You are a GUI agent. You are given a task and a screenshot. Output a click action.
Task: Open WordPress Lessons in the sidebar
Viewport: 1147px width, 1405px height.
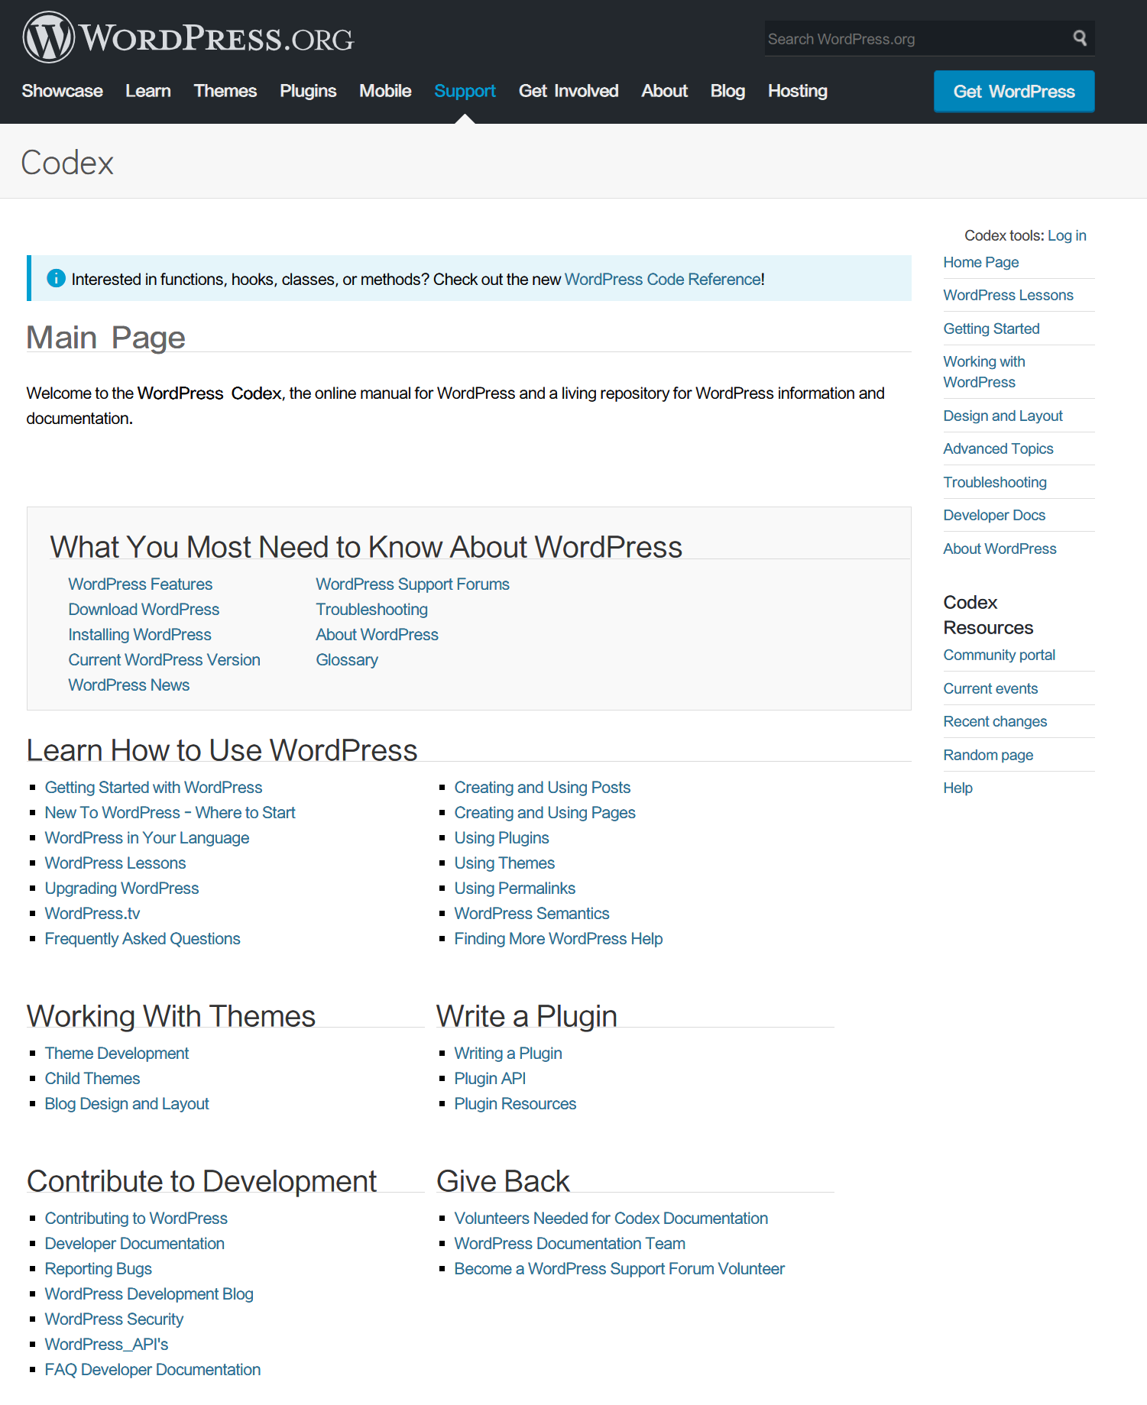1009,295
